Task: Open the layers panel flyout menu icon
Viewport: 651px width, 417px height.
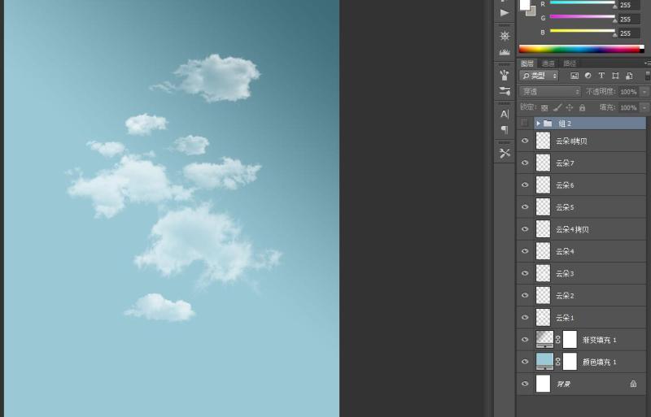Action: tap(647, 63)
